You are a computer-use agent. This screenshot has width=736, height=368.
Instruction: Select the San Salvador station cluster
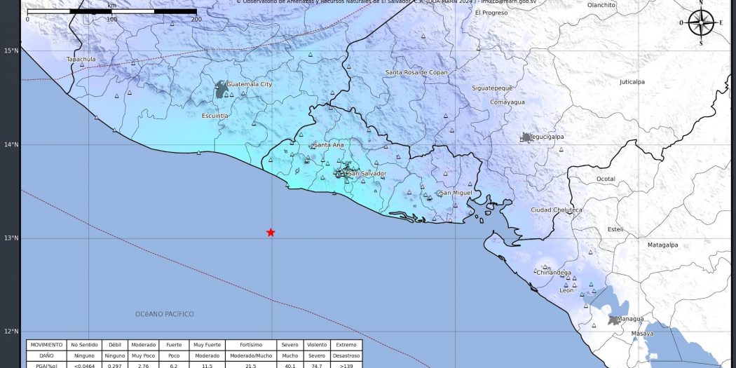point(343,171)
